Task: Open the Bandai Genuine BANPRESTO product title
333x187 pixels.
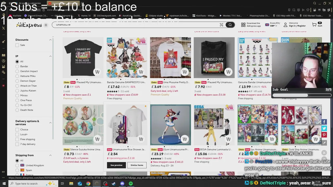Action: coord(126,82)
